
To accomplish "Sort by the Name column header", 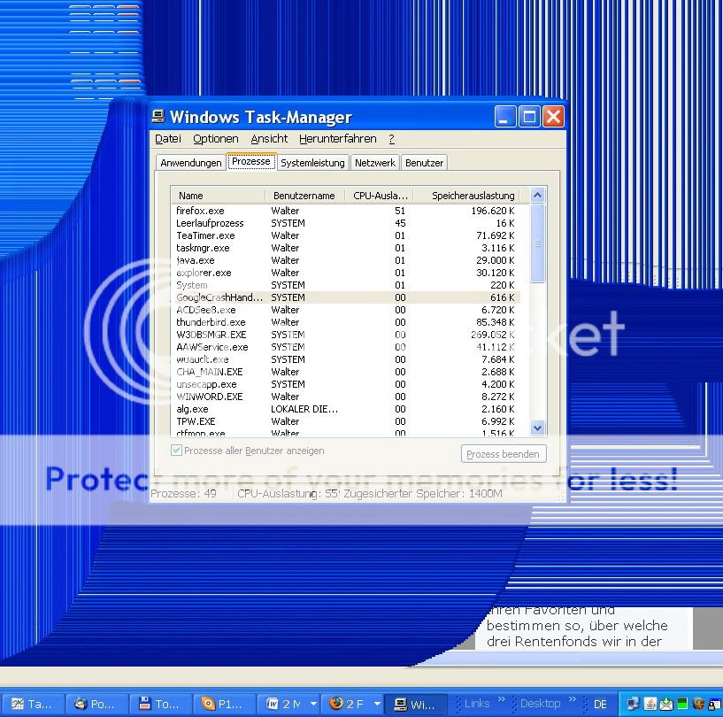I will click(x=218, y=196).
